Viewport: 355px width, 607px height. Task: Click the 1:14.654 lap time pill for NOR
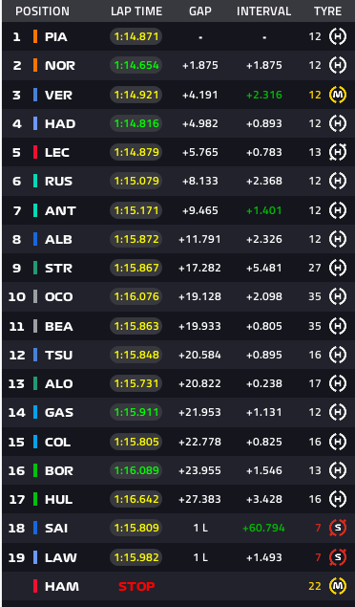136,65
